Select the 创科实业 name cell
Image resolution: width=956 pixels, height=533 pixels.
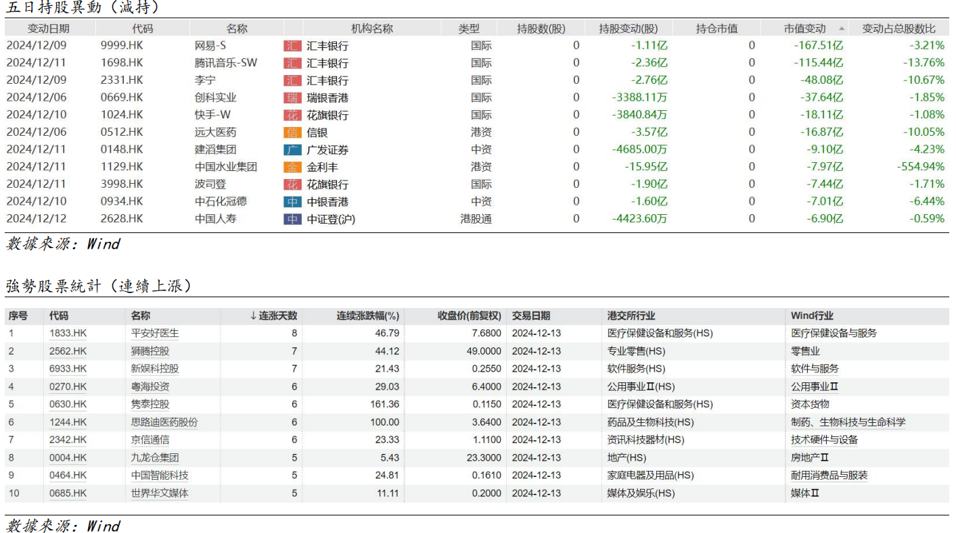point(215,98)
